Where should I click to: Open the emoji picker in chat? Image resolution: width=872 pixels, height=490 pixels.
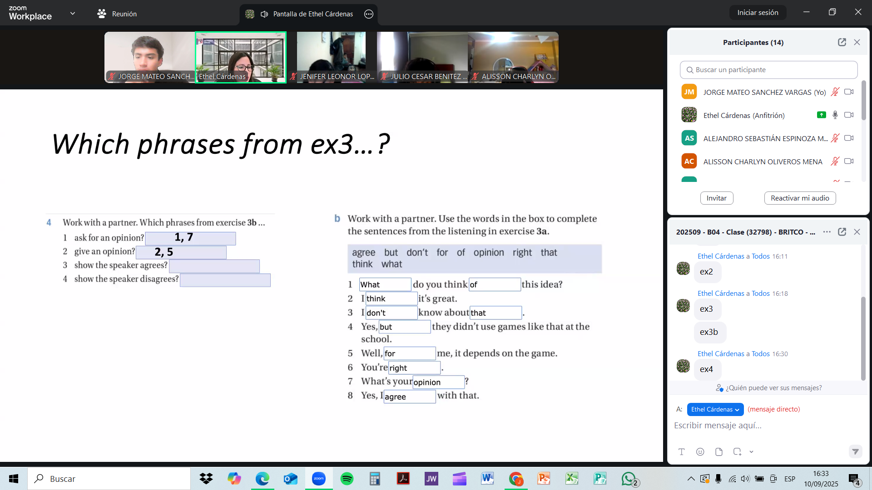(x=700, y=451)
